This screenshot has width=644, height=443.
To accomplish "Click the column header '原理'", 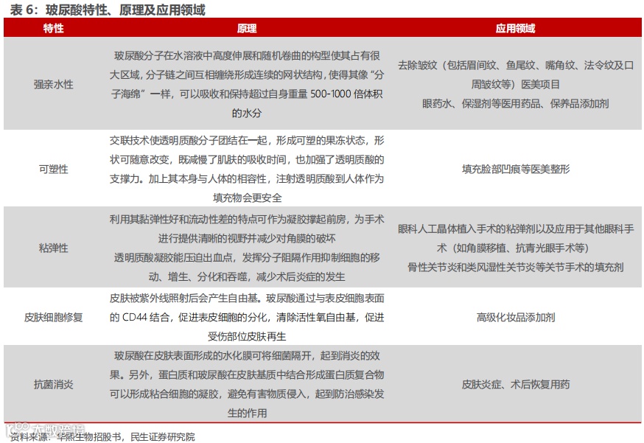I will 247,28.
